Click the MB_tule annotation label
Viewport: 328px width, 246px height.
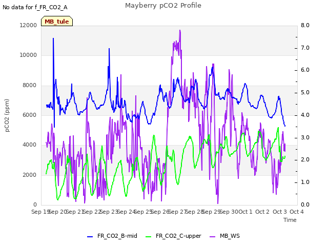coord(57,22)
